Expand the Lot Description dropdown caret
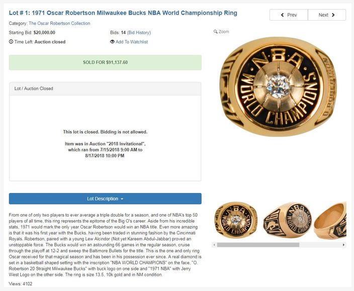The image size is (354, 291). [x=122, y=199]
